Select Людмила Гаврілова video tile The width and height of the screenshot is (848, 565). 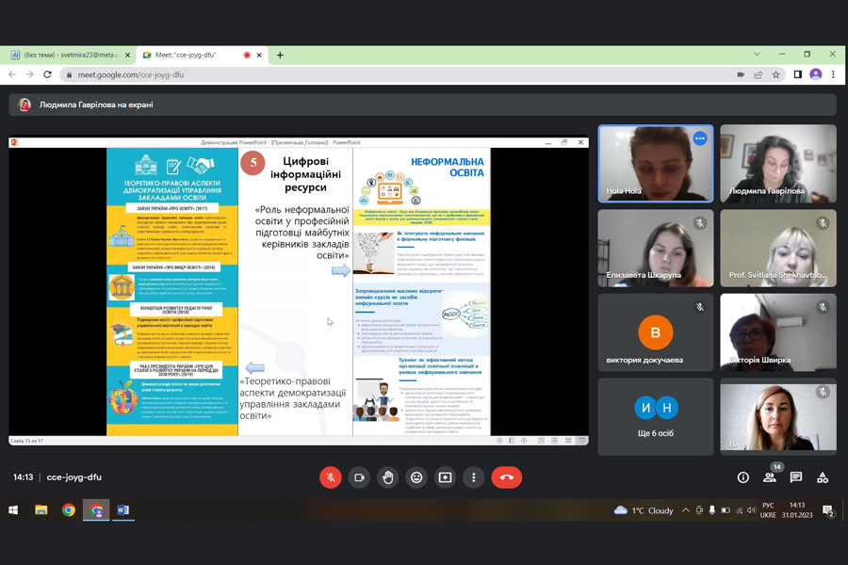778,164
